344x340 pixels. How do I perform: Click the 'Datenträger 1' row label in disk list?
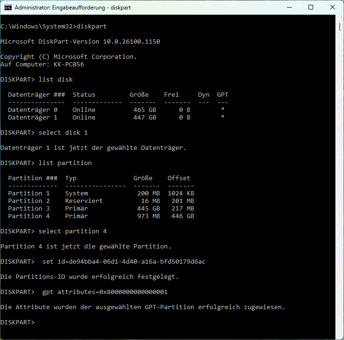coord(33,118)
